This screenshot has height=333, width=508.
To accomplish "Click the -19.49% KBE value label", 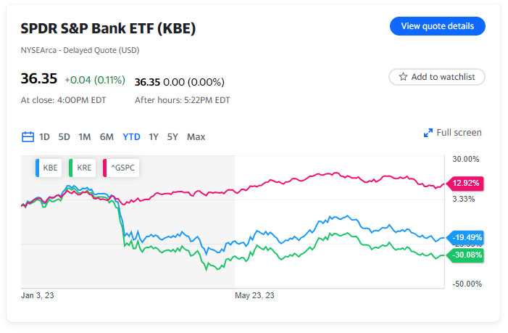I will pyautogui.click(x=465, y=237).
